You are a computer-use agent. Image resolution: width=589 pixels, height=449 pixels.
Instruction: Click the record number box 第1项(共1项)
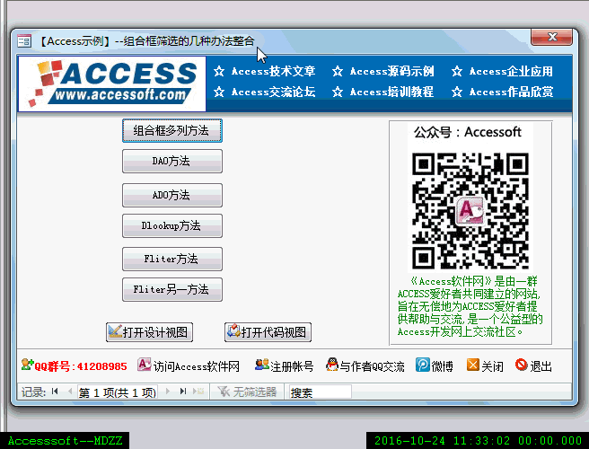pyautogui.click(x=118, y=392)
